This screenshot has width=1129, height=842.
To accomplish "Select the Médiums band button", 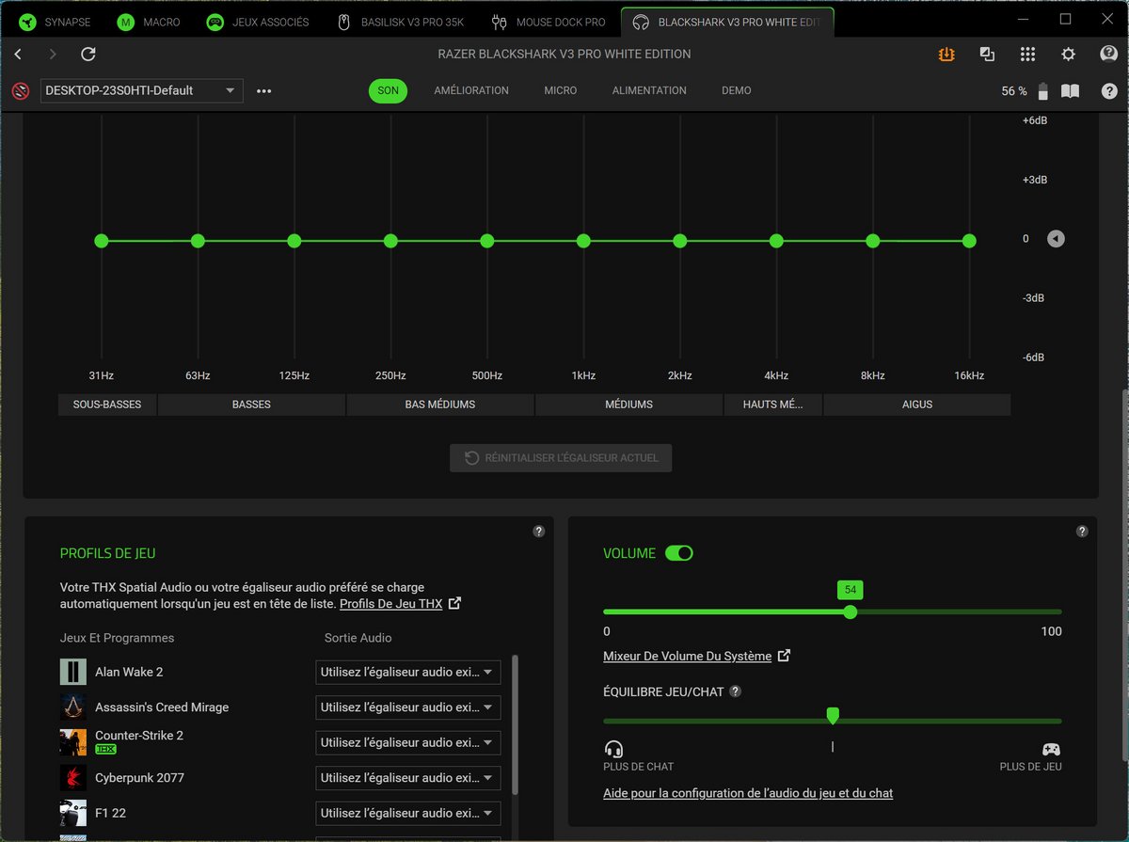I will click(628, 405).
